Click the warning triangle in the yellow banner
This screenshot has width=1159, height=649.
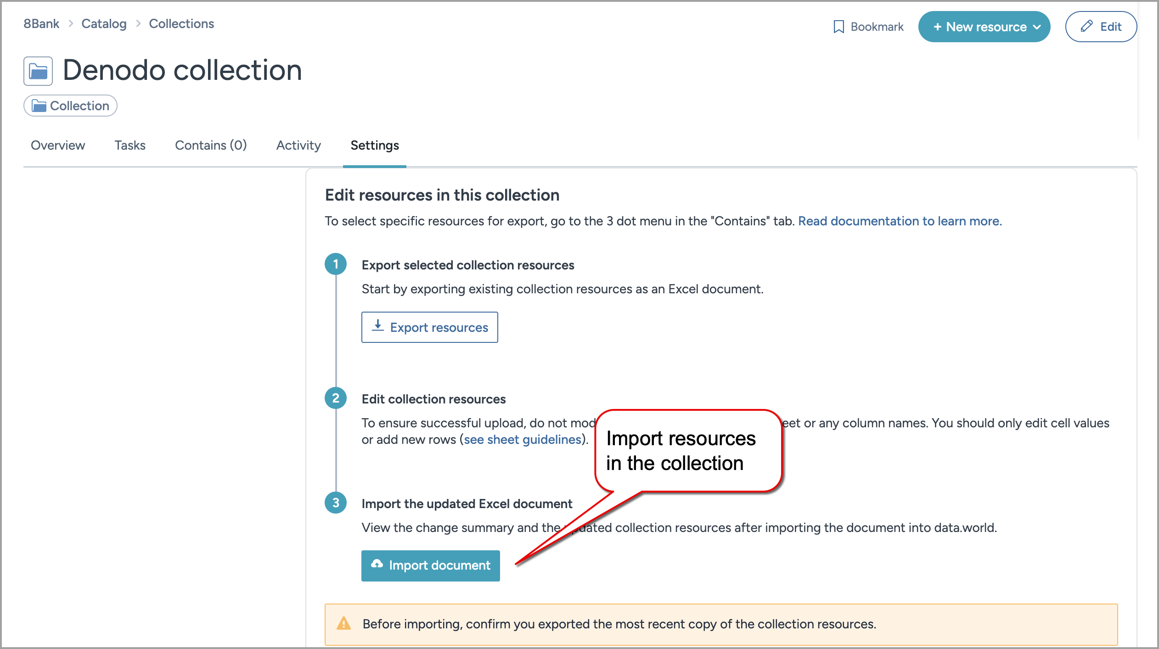pos(343,624)
